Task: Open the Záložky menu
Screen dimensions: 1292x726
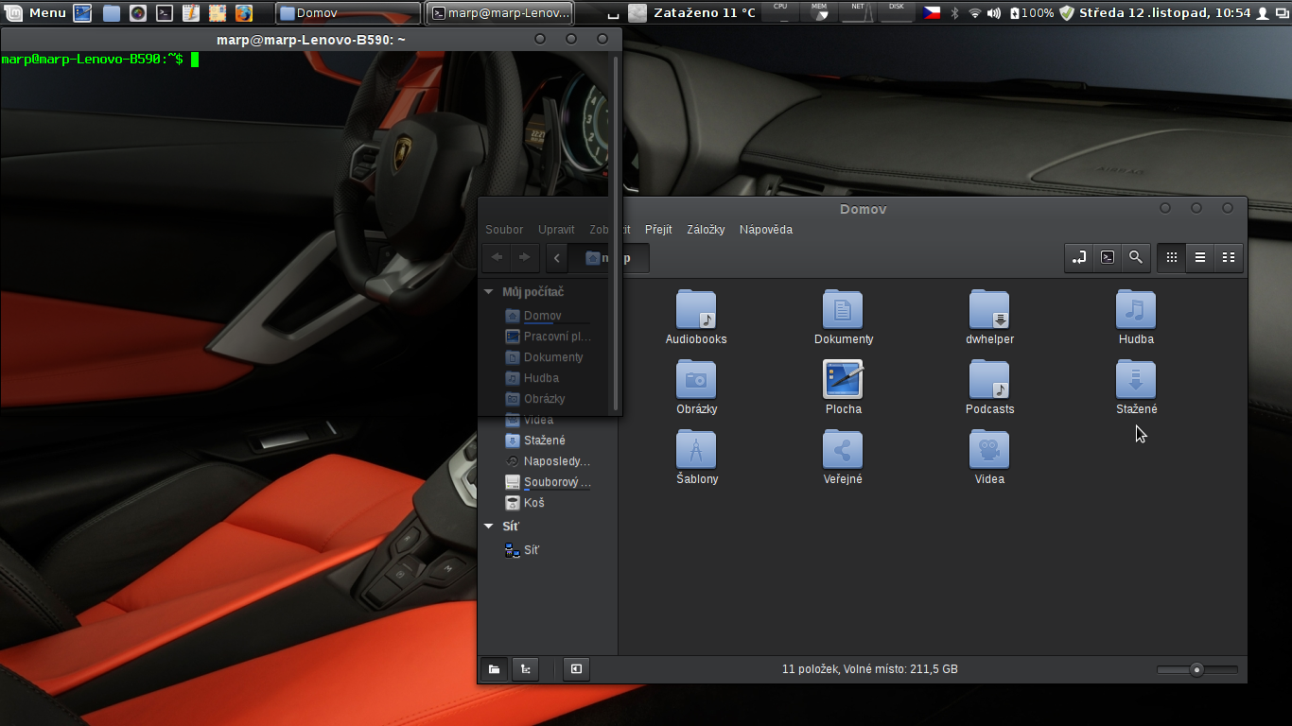Action: point(706,230)
